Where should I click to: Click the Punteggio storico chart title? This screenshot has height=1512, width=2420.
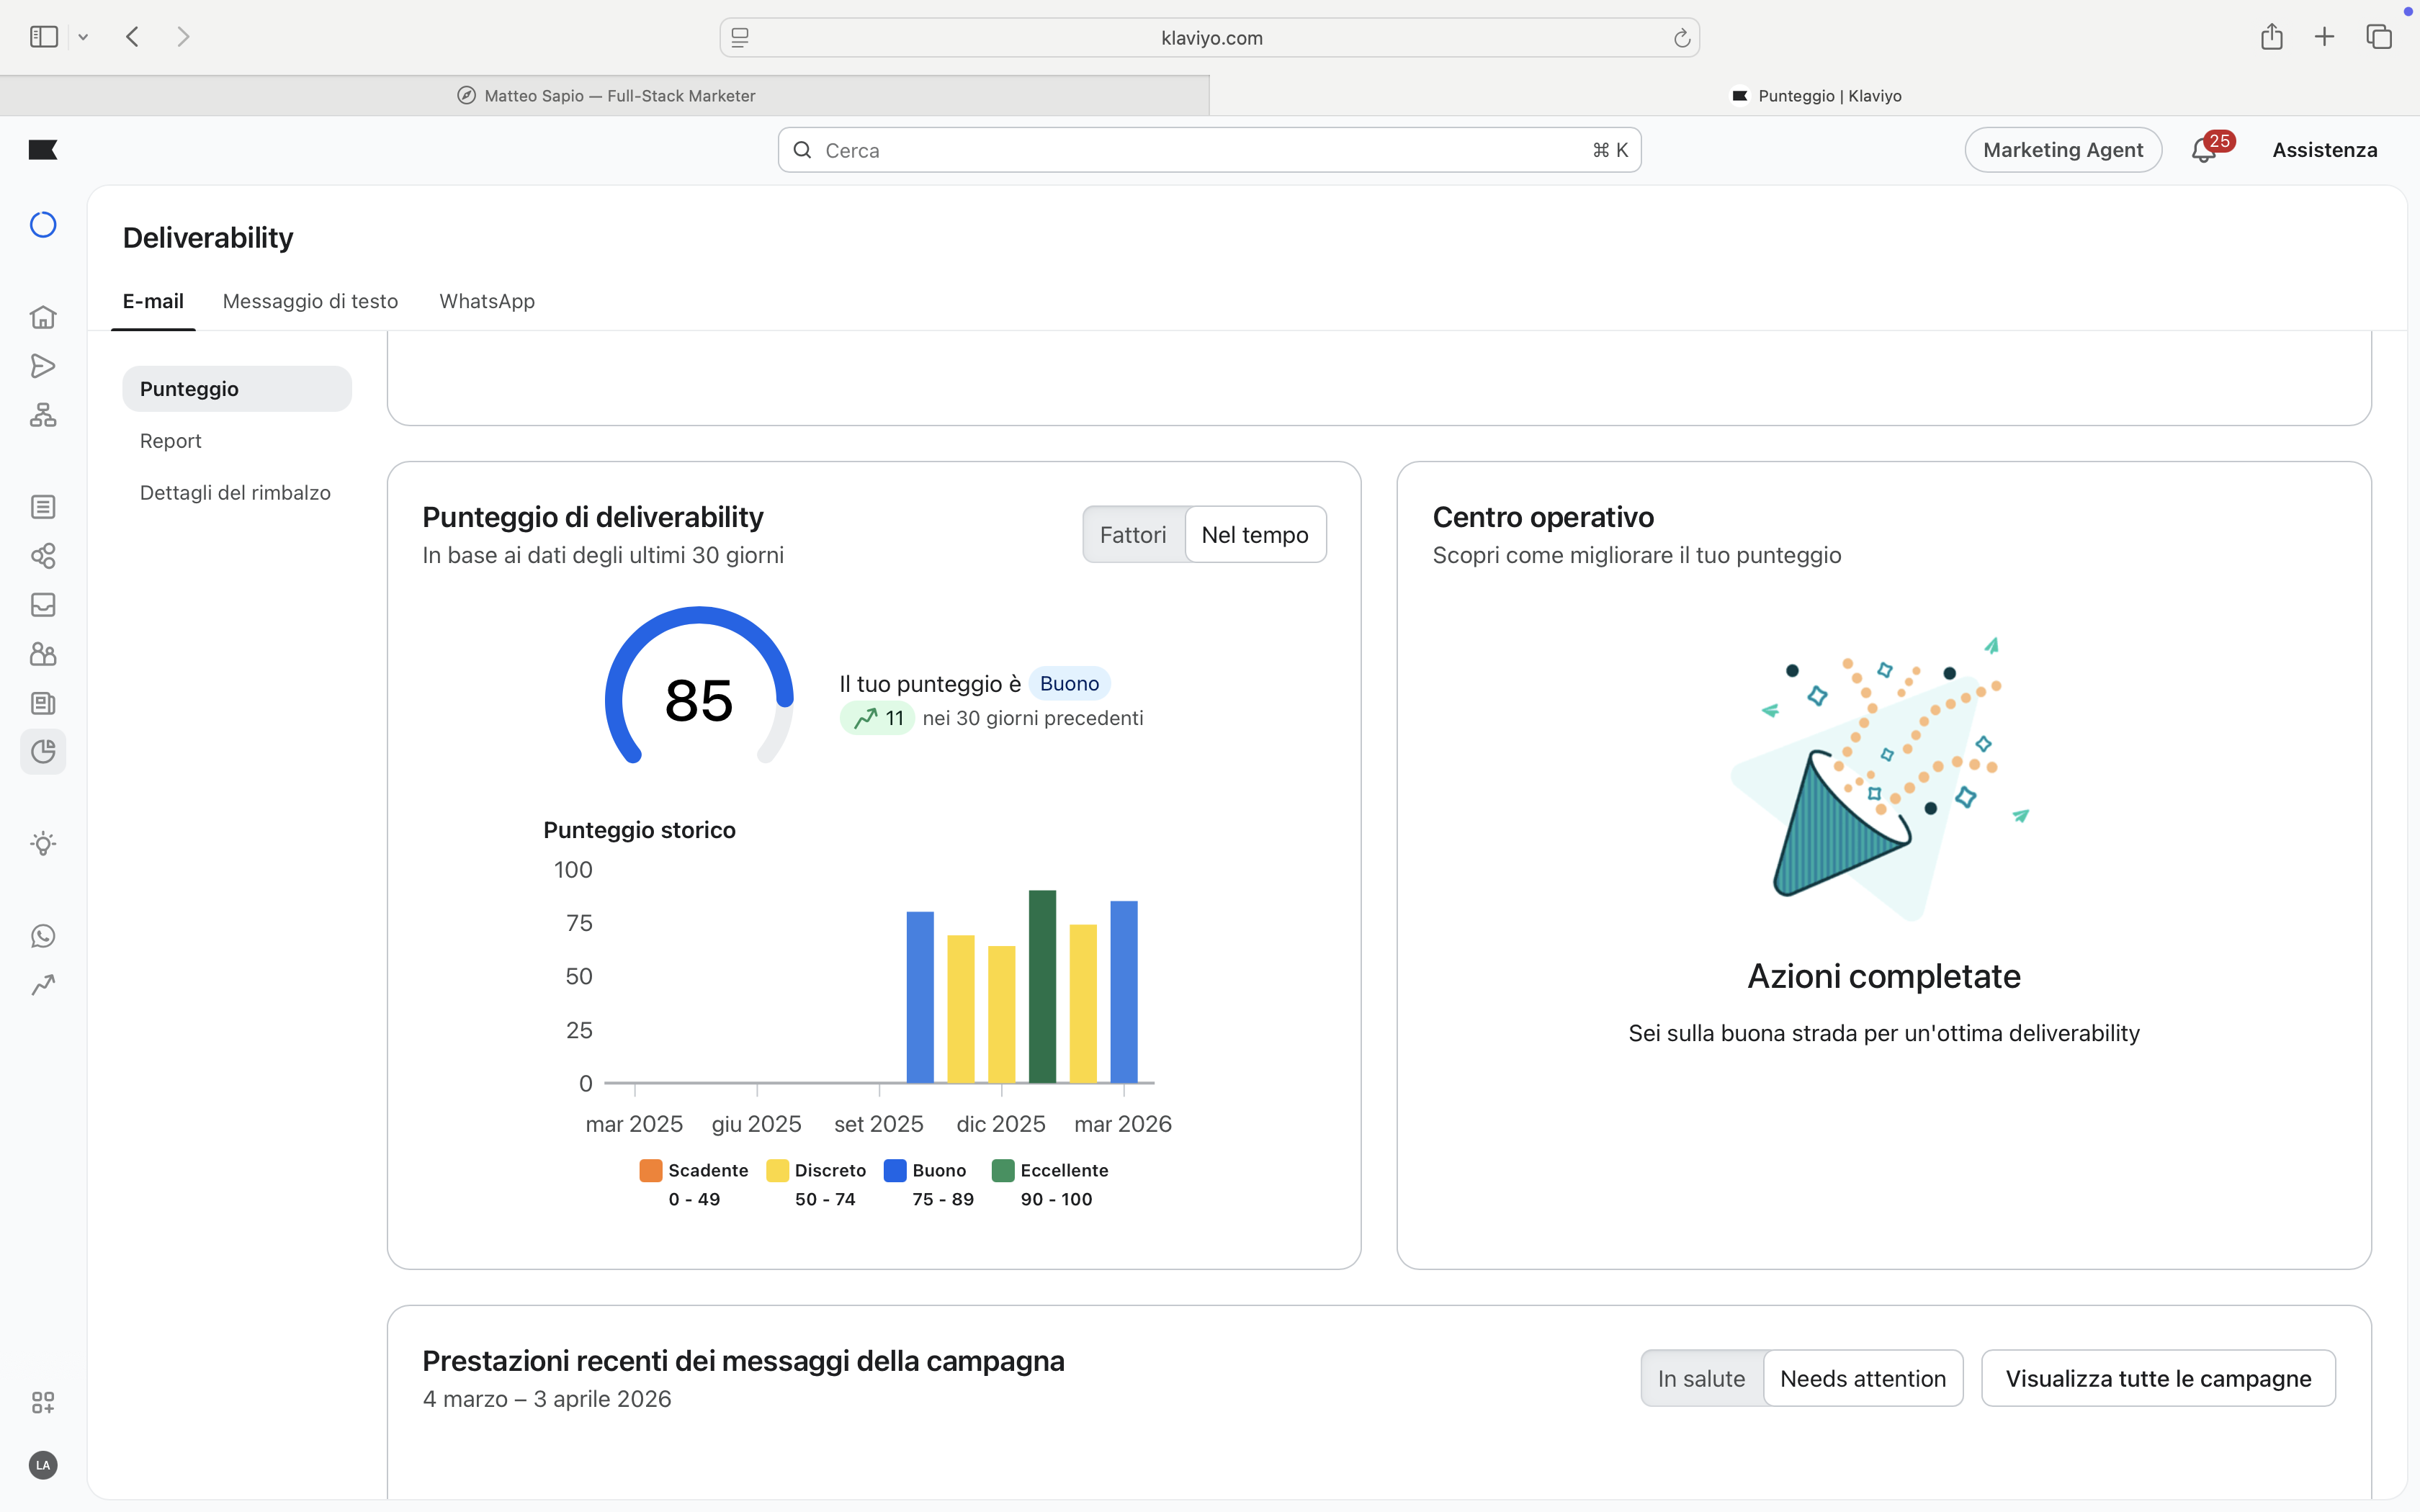[639, 830]
